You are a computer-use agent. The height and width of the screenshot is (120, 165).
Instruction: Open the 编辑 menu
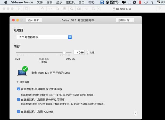coord(49,2)
